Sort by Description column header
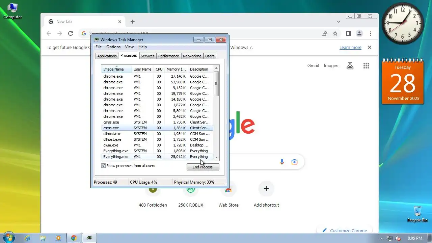Screen dimensions: 432x243 coord(200,69)
